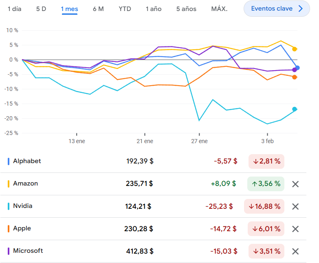Remove Nvidia using its X icon
The width and height of the screenshot is (319, 263).
296,206
